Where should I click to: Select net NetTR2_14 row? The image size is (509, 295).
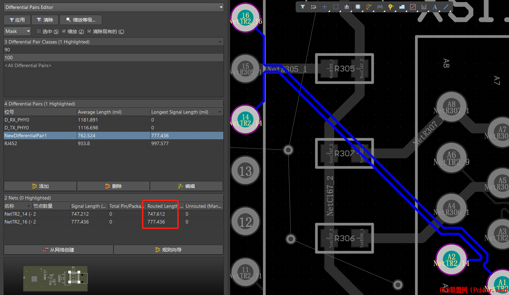[114, 214]
